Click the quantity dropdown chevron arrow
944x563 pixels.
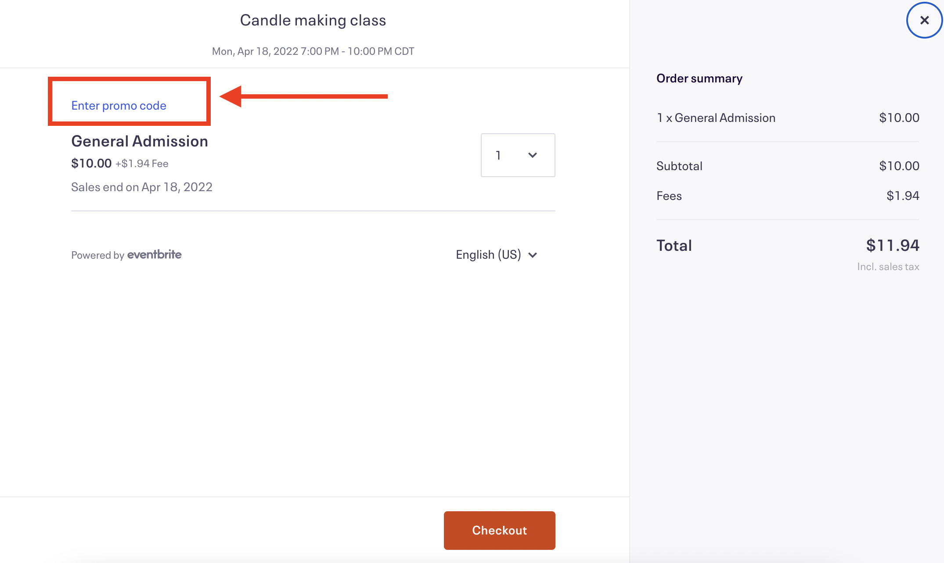point(533,155)
